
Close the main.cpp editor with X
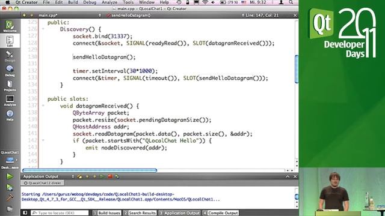click(x=295, y=15)
